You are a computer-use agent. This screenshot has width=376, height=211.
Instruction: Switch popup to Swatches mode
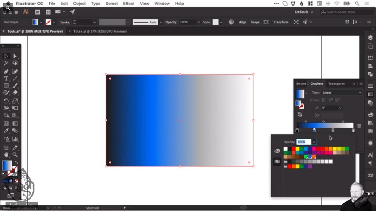[x=277, y=162]
